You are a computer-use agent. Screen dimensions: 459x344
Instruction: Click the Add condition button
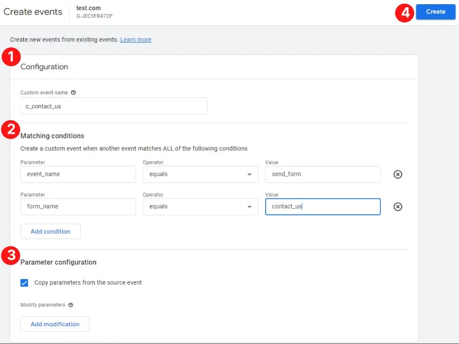[50, 231]
